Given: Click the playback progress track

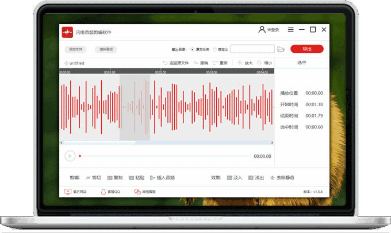Looking at the screenshot, I should [166, 156].
